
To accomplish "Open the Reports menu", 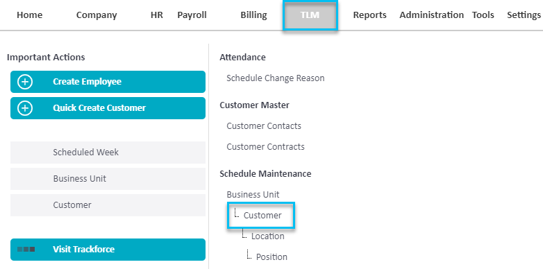I will pos(369,15).
